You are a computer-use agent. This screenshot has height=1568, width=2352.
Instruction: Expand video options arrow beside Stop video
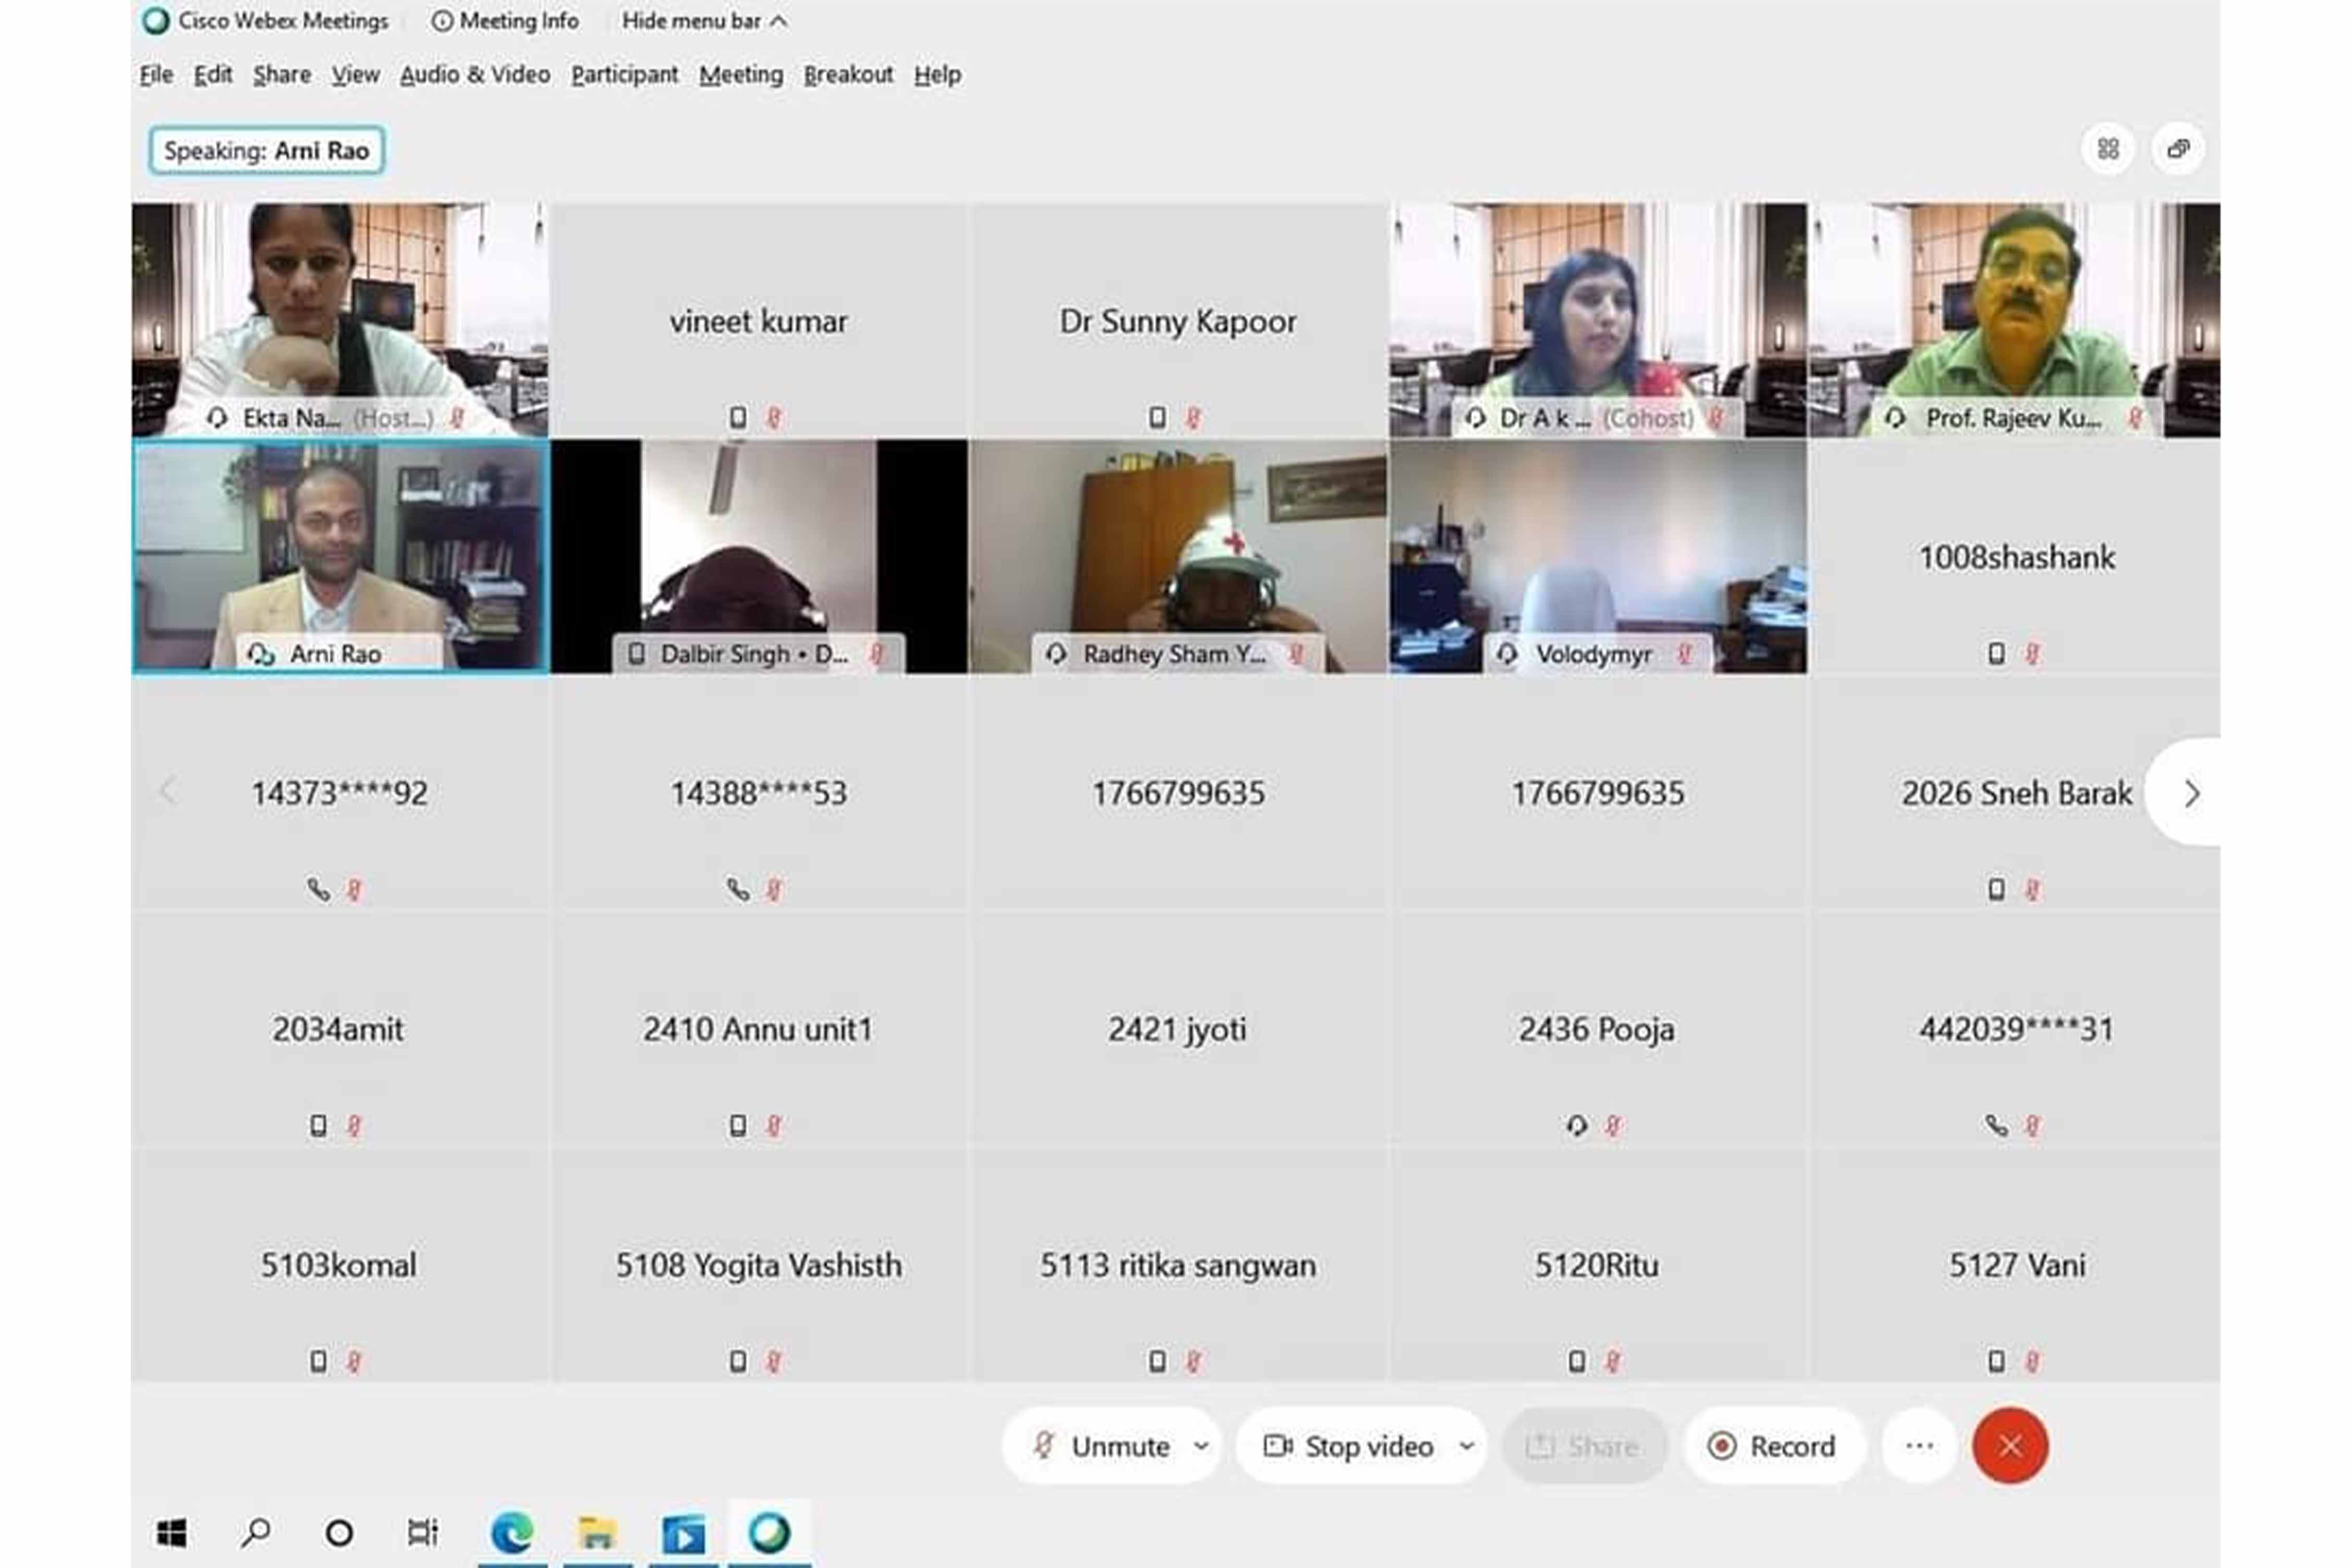tap(1466, 1446)
